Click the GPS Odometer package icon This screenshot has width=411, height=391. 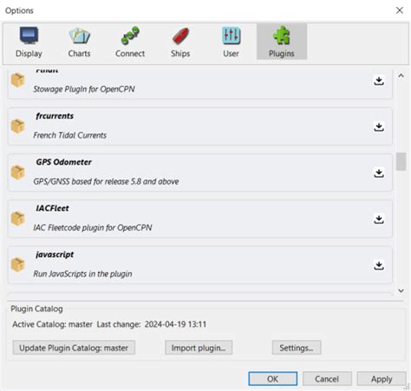click(18, 173)
